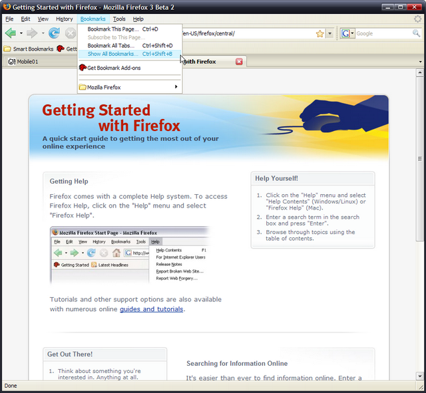Open the Help menu

(x=138, y=19)
